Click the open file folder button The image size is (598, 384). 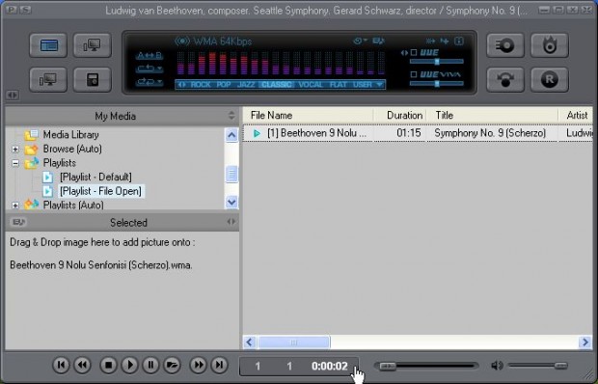pyautogui.click(x=172, y=365)
